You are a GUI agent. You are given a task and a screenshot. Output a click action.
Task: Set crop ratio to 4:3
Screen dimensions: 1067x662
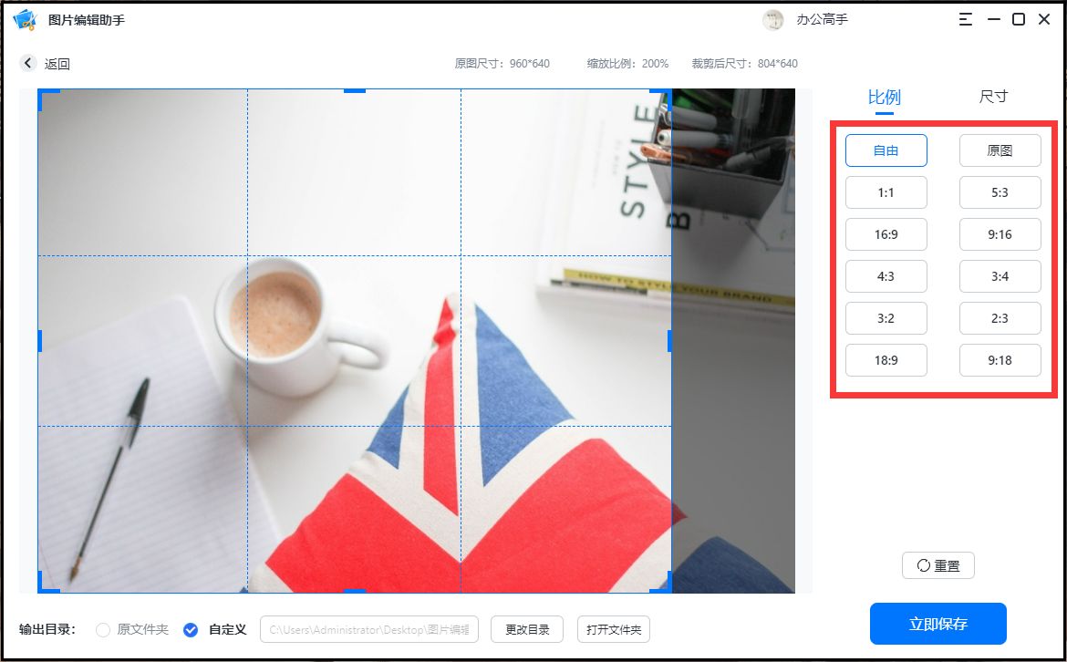886,276
